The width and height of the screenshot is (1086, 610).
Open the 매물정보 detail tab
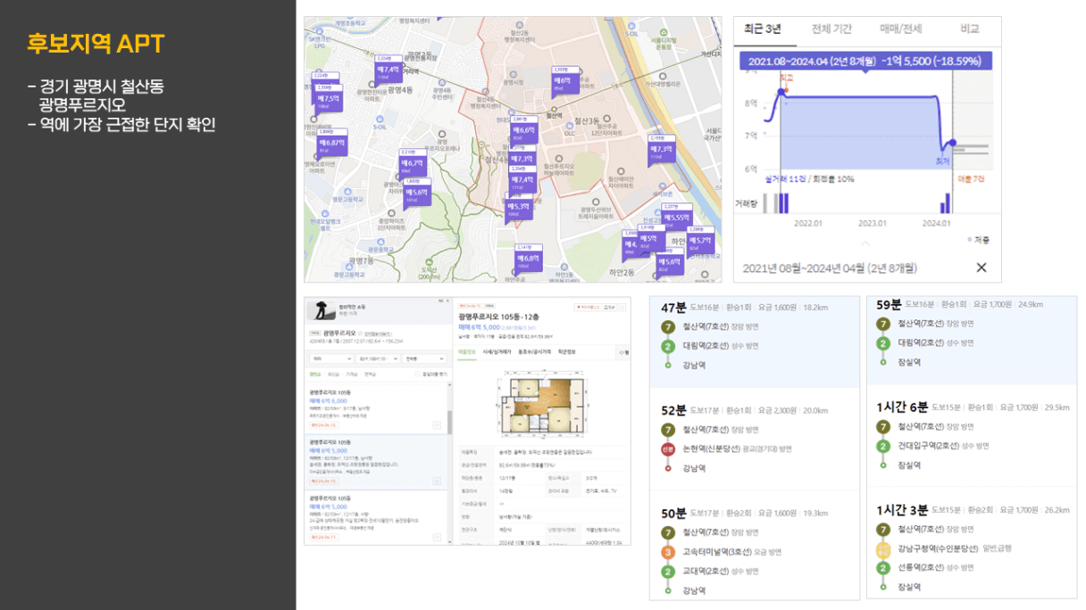[x=466, y=352]
